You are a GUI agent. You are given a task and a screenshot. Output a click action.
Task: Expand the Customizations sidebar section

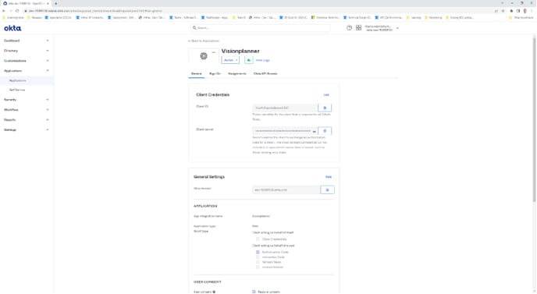pos(27,61)
